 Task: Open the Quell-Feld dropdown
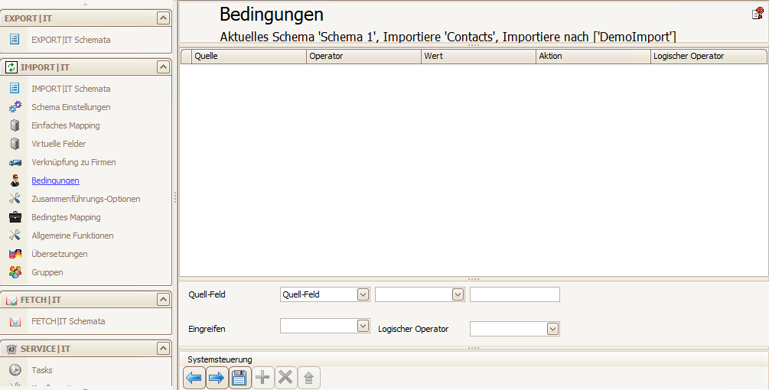tap(363, 294)
